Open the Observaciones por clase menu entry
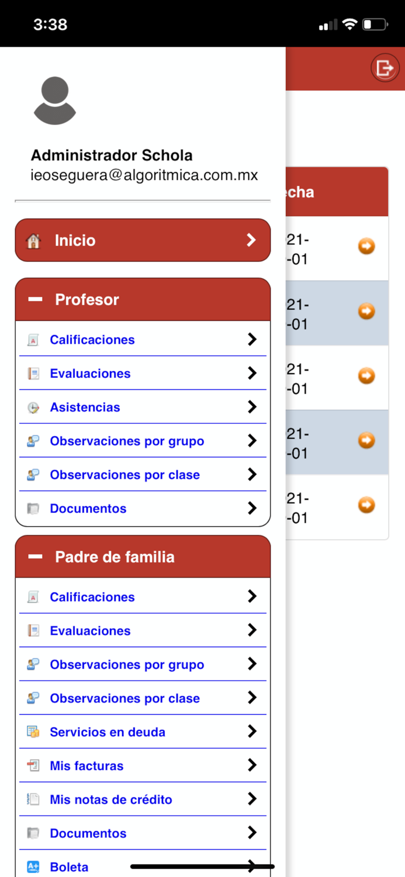The width and height of the screenshot is (405, 877). click(x=126, y=475)
